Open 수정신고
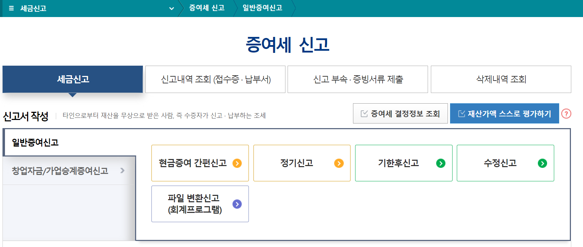 click(x=506, y=163)
